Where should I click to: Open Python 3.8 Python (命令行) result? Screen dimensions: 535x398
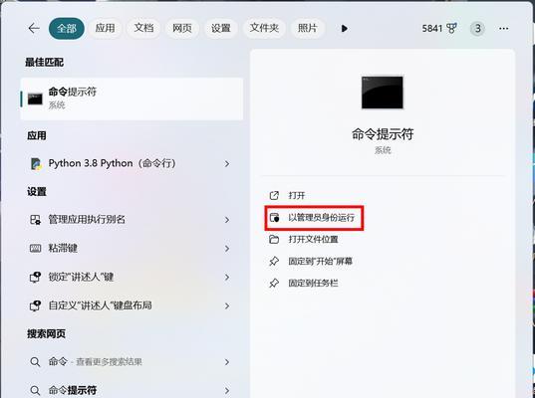(x=133, y=163)
